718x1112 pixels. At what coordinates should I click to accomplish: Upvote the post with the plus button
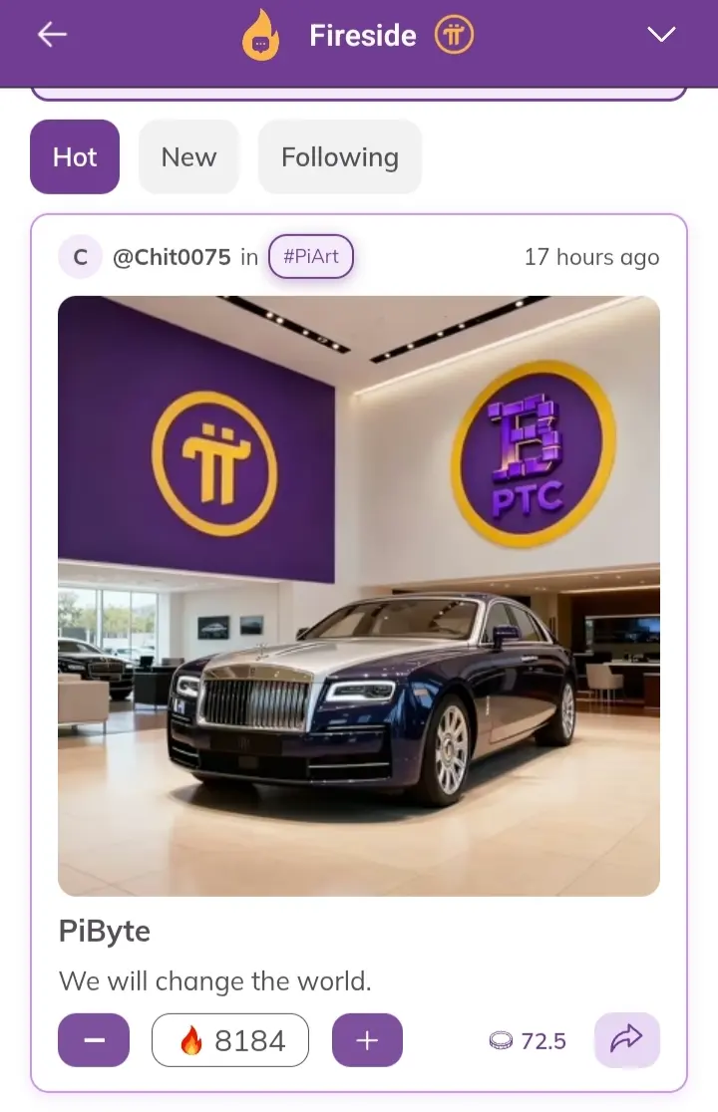[367, 1040]
